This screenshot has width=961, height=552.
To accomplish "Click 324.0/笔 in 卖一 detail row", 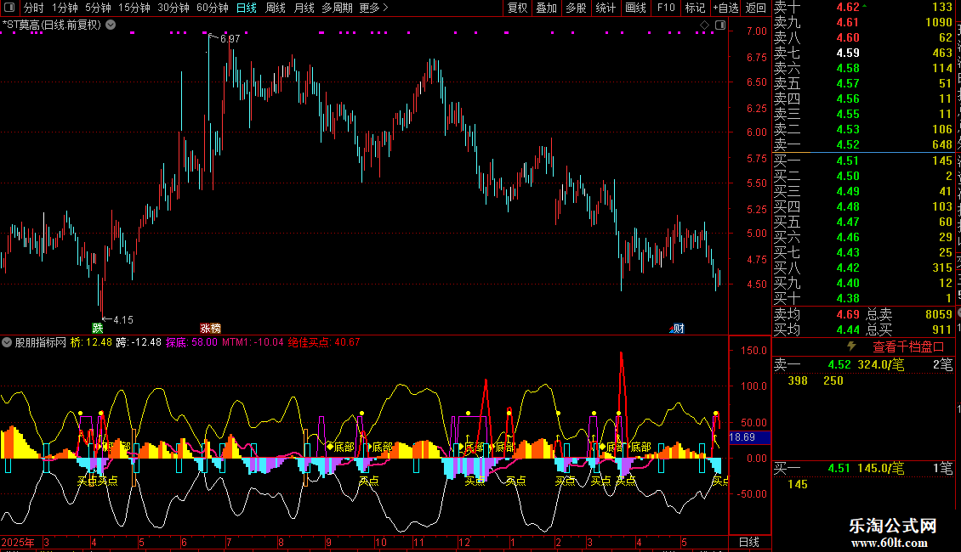I will pyautogui.click(x=881, y=365).
